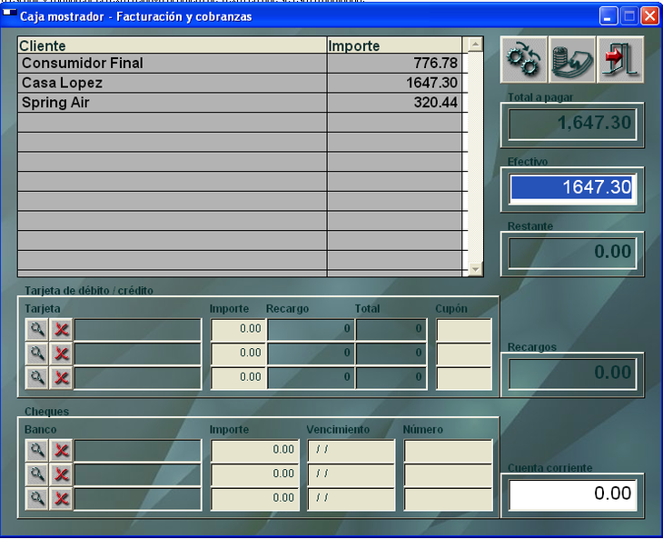Image resolution: width=663 pixels, height=539 pixels.
Task: Click the coins and bills payment icon
Action: tap(572, 60)
